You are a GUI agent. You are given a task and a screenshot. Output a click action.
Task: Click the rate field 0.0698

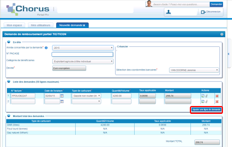[148, 96]
